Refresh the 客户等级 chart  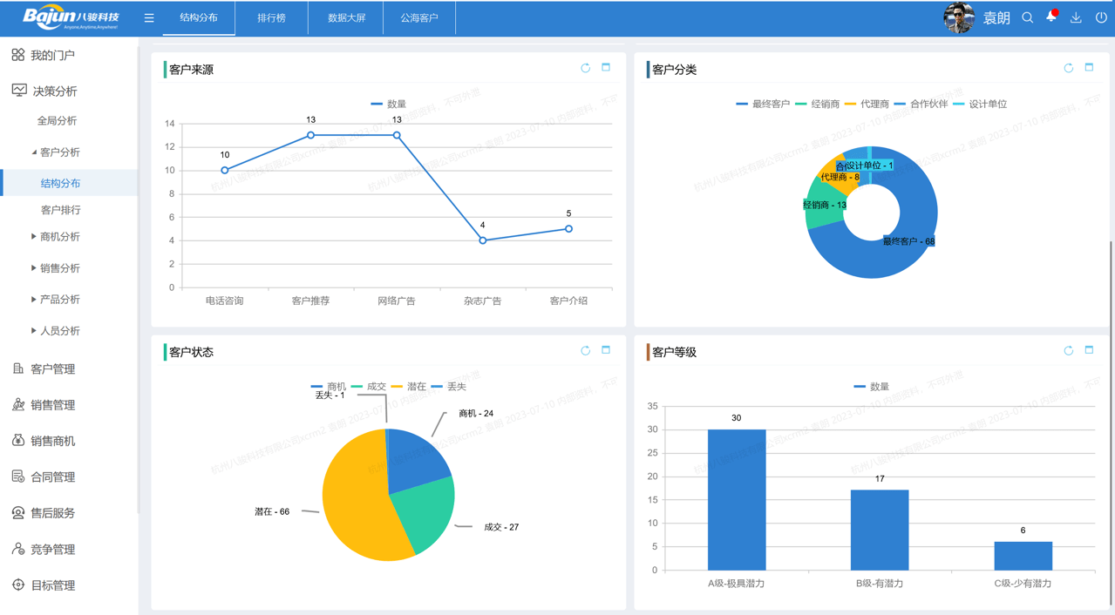(x=1069, y=350)
